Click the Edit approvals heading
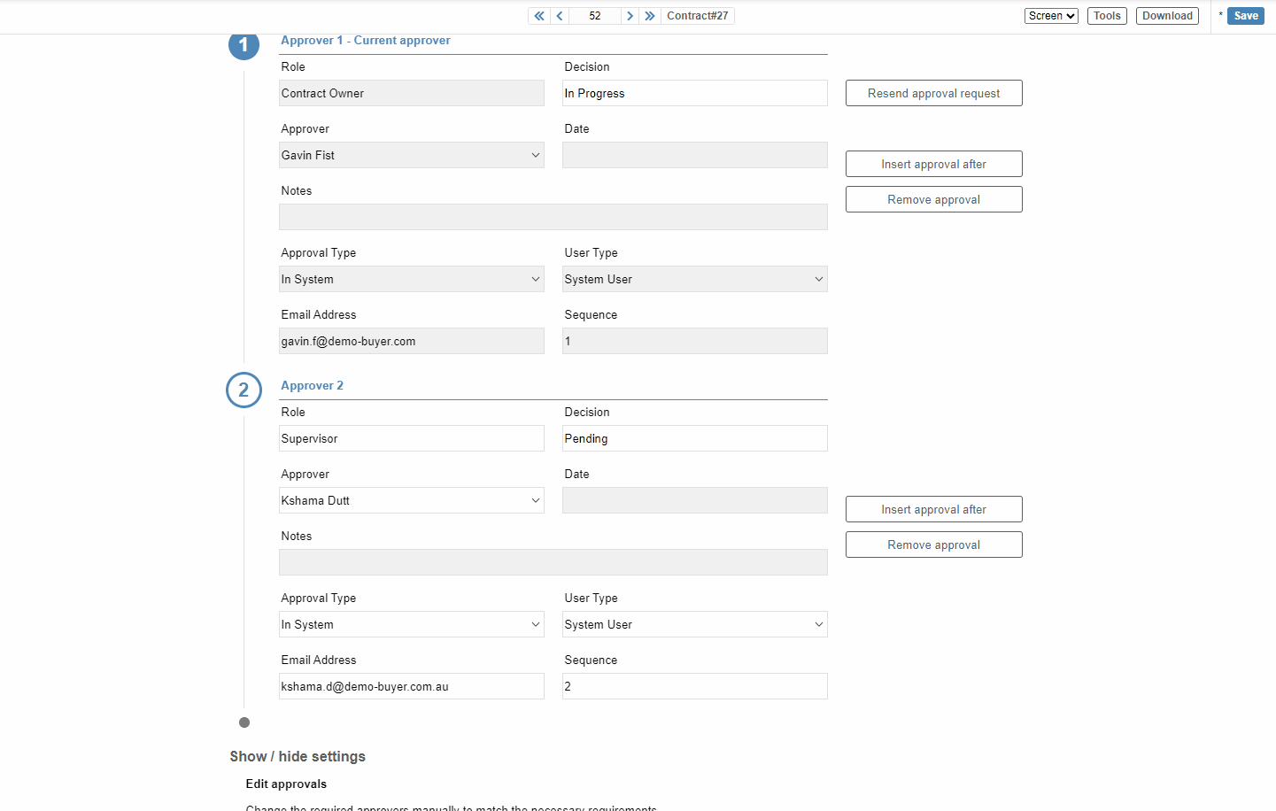 [x=286, y=784]
